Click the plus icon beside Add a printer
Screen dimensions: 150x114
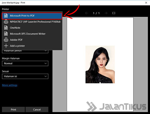coord(6,46)
